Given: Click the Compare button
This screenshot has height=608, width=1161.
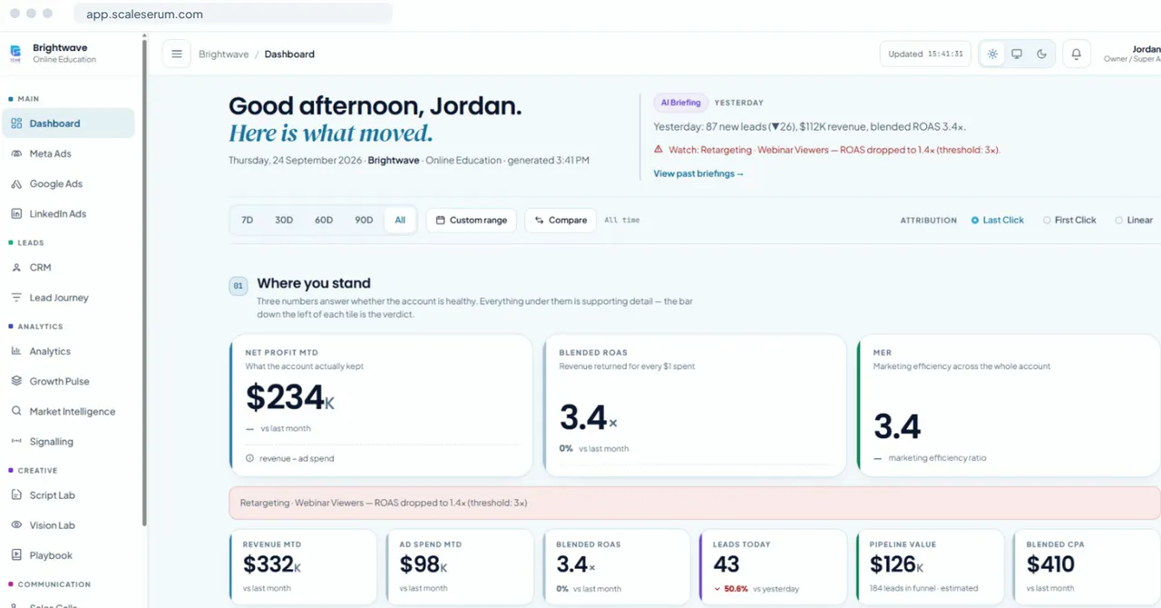Looking at the screenshot, I should click(x=561, y=221).
